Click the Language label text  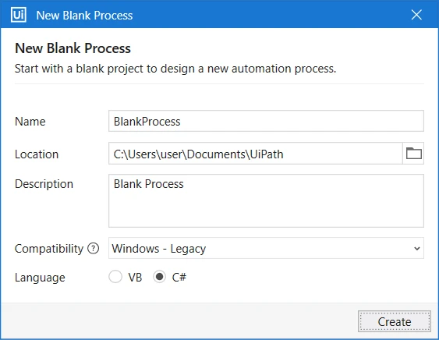coord(40,278)
